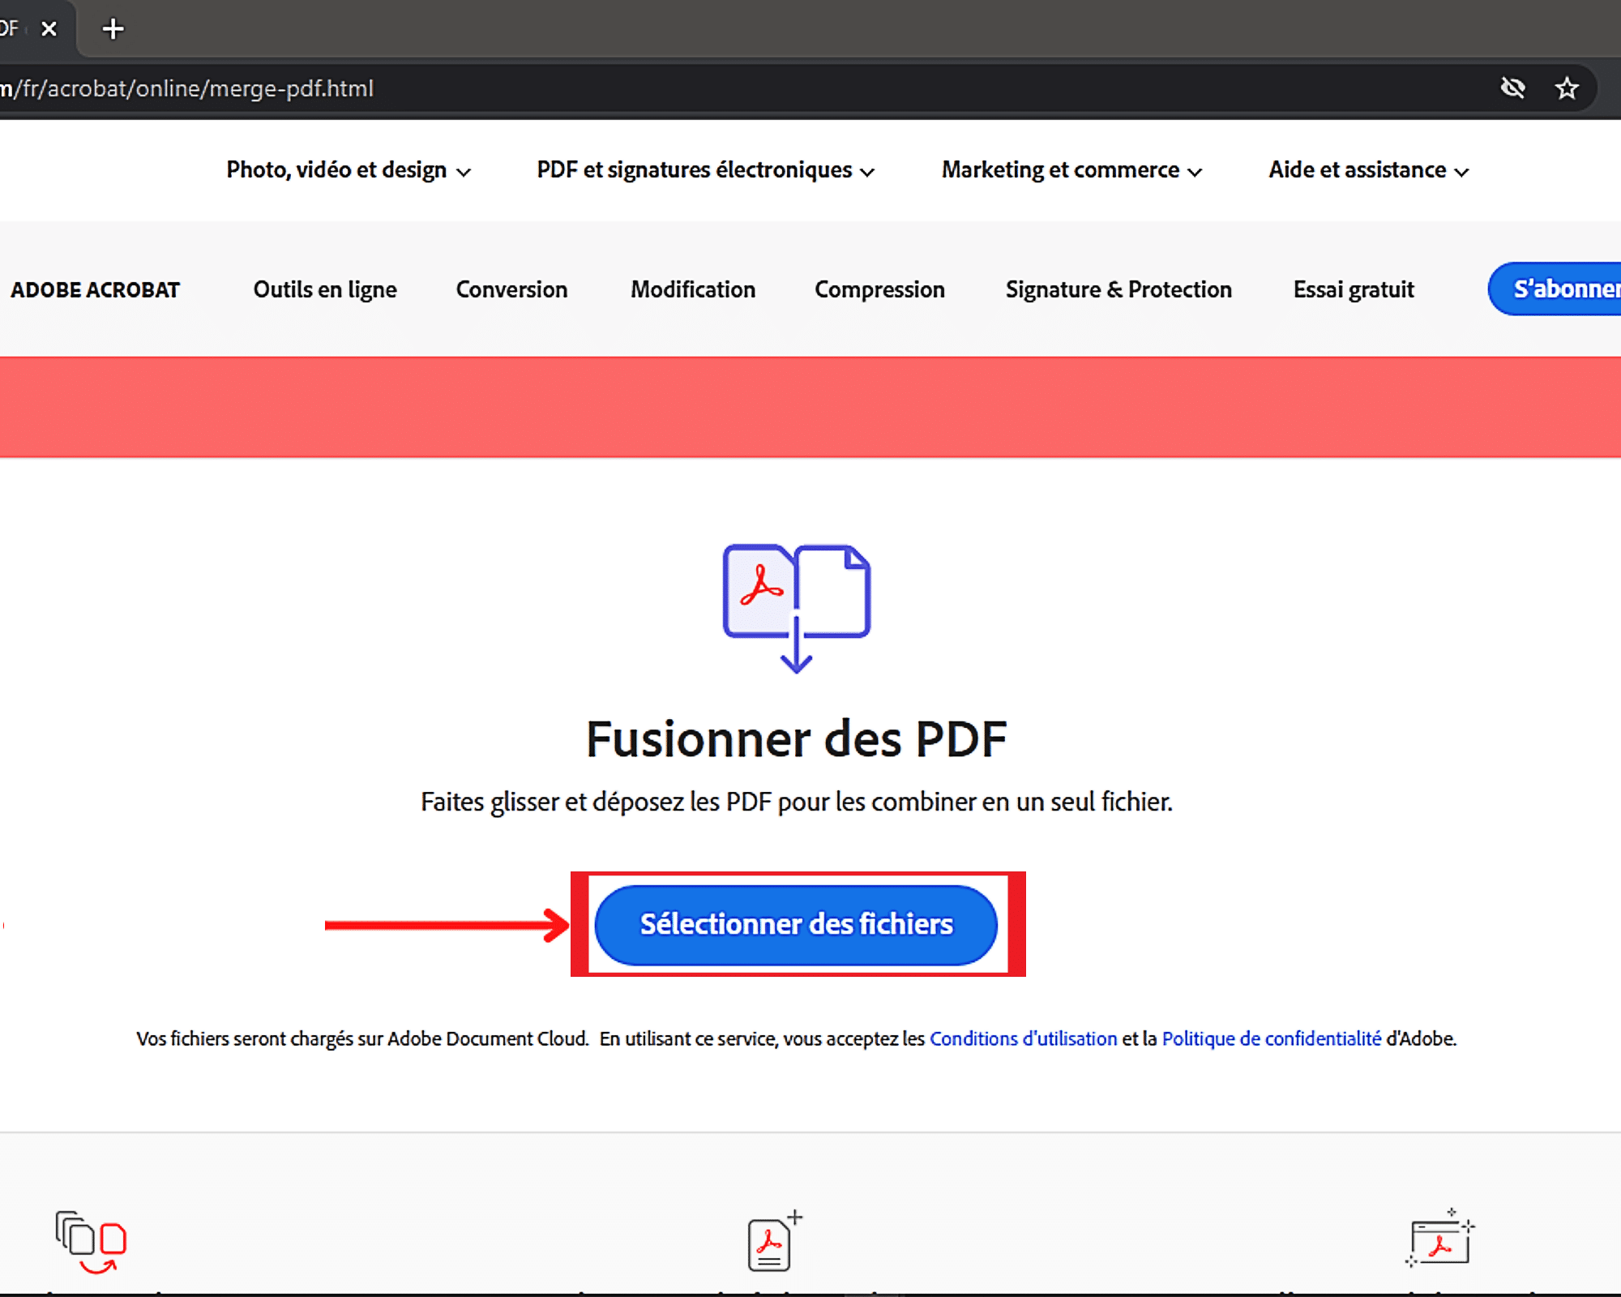Click the sparkle PDF icon at bottom right
The width and height of the screenshot is (1621, 1297).
tap(1440, 1238)
